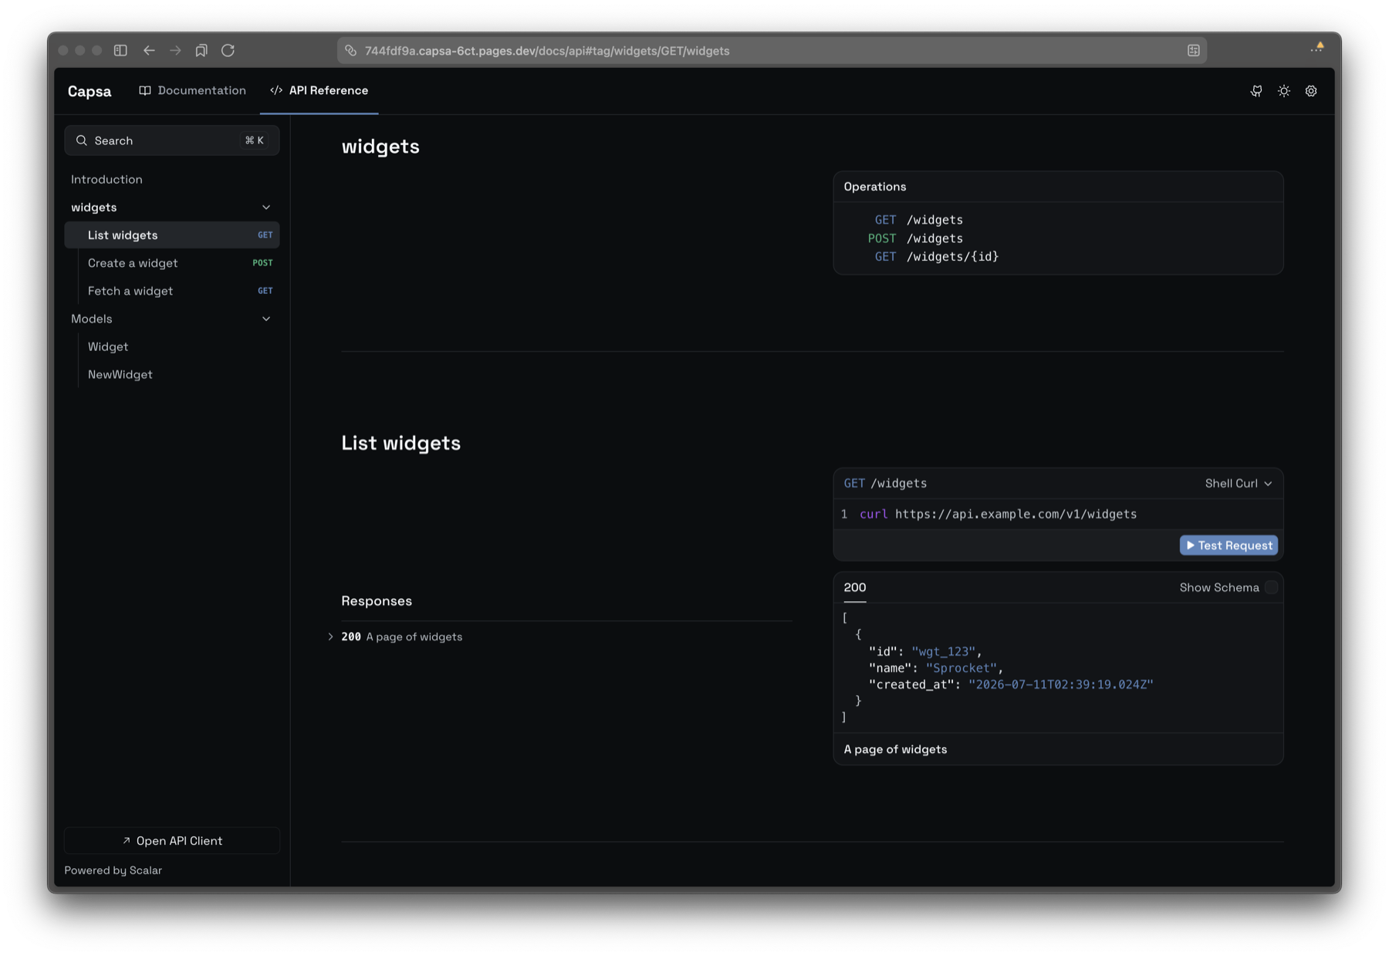Click the bookmark icon in browser toolbar
Screen dimensions: 1389x956
pyautogui.click(x=201, y=50)
